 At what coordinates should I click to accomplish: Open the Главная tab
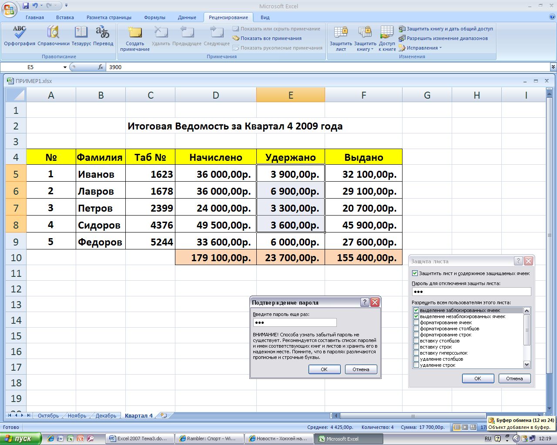(35, 17)
